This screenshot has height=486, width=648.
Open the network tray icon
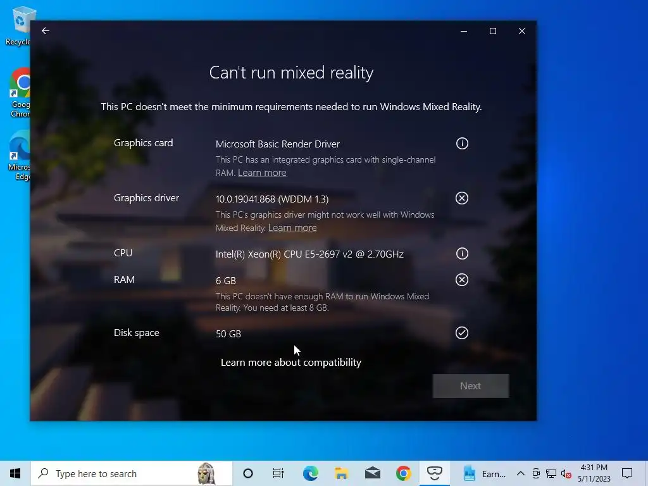[x=551, y=473]
